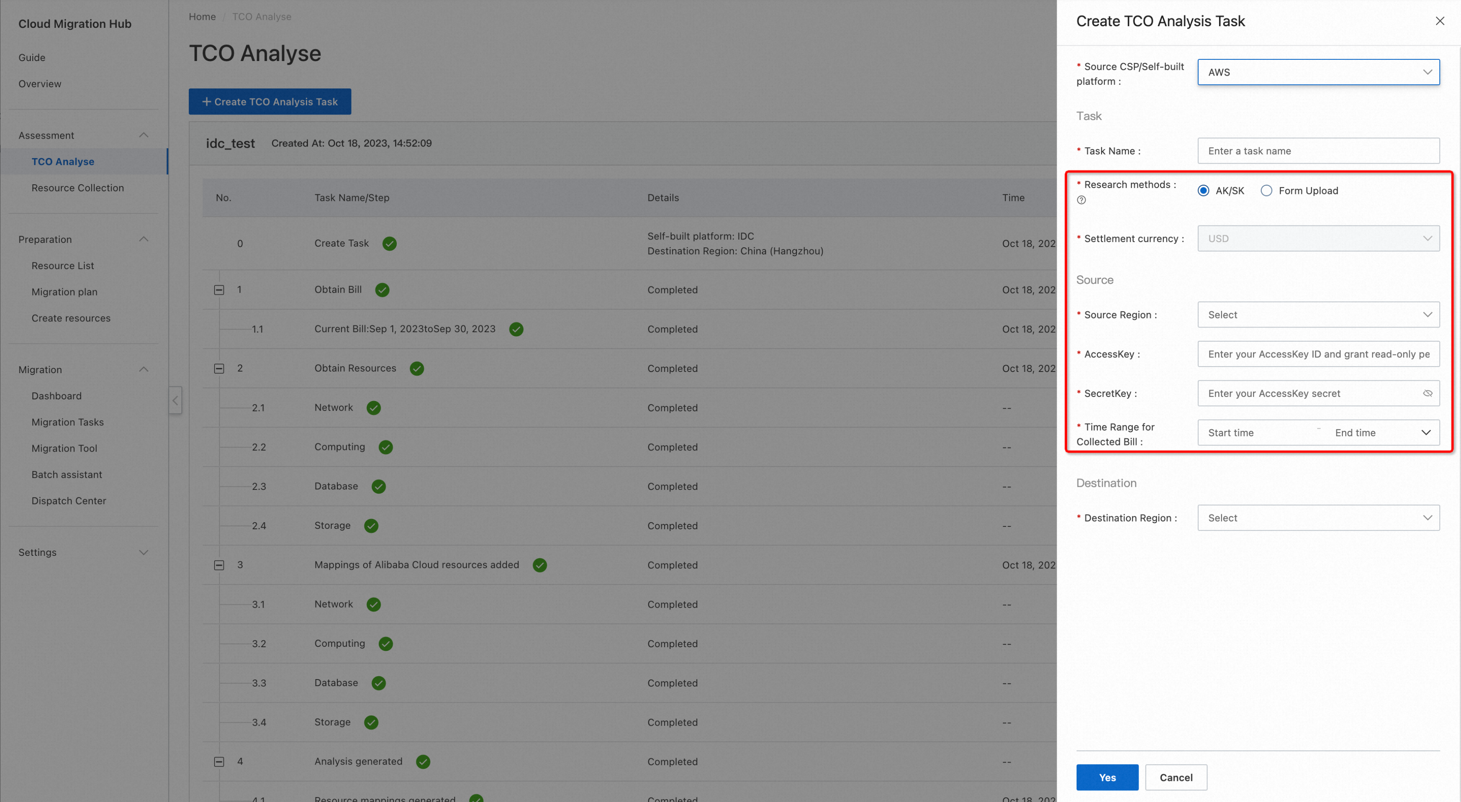This screenshot has height=802, width=1461.
Task: Click the green check next to Obtain Bill
Action: click(x=382, y=290)
